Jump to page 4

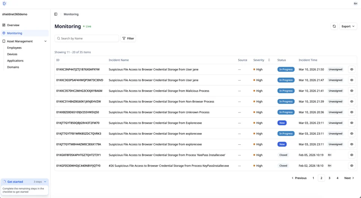[337, 178]
